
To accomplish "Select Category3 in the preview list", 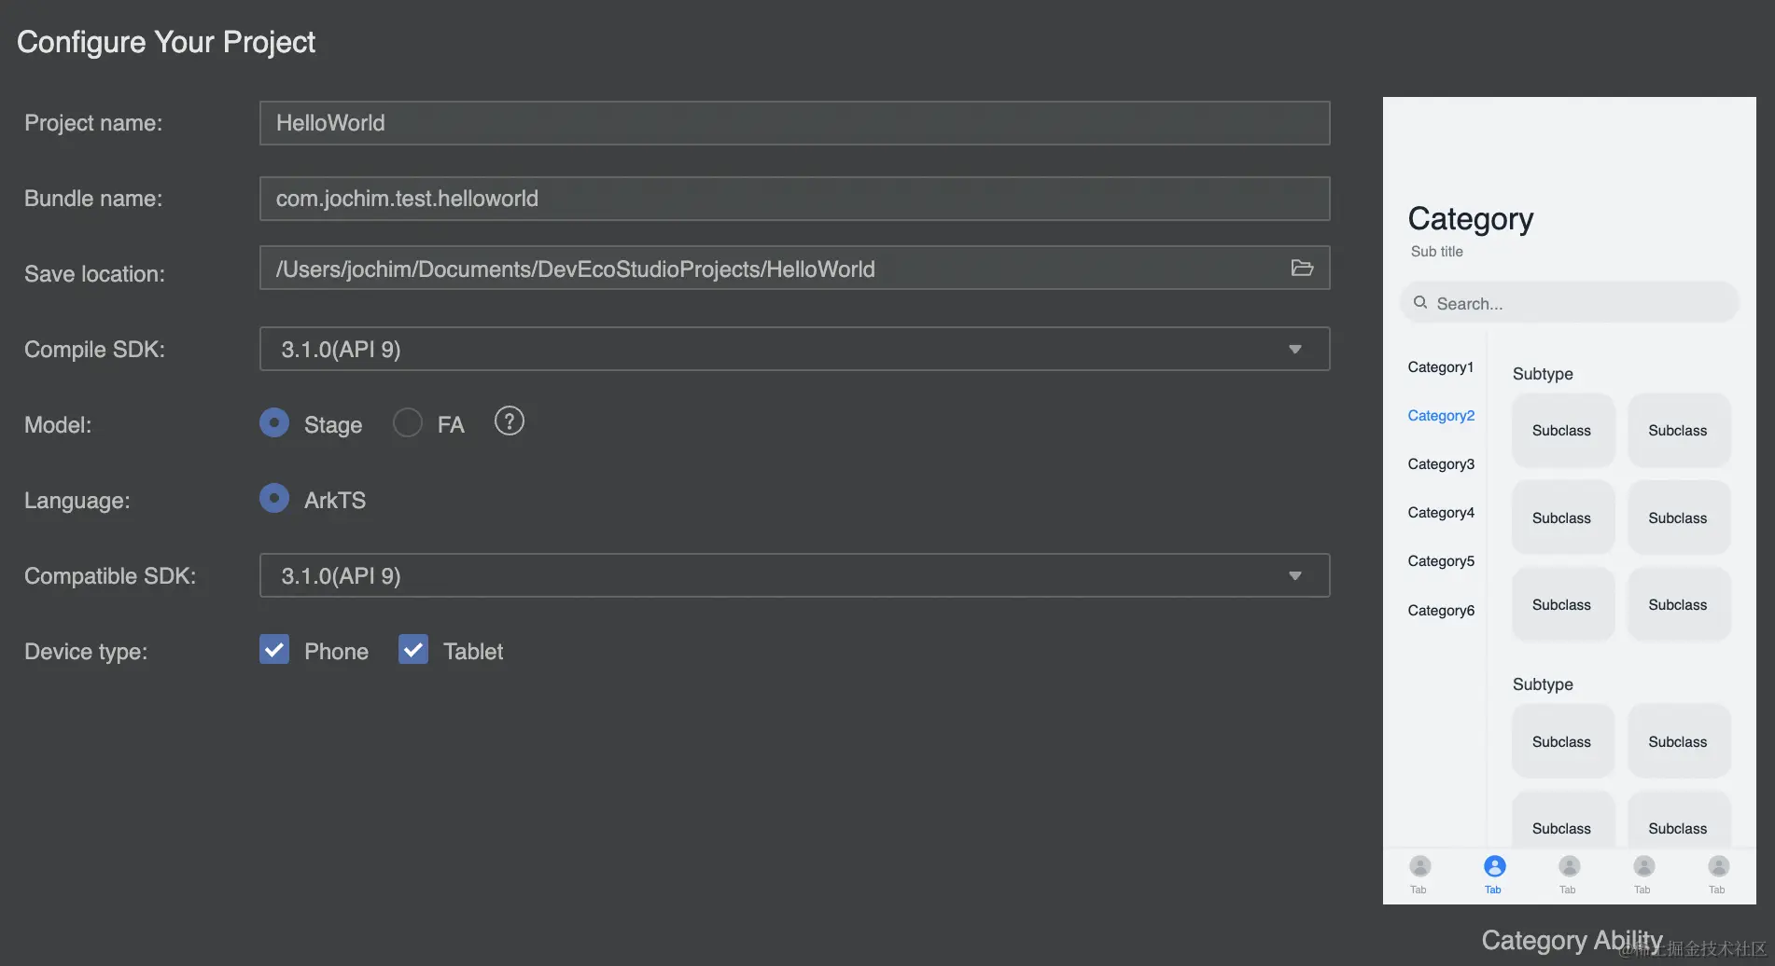I will [x=1441, y=464].
